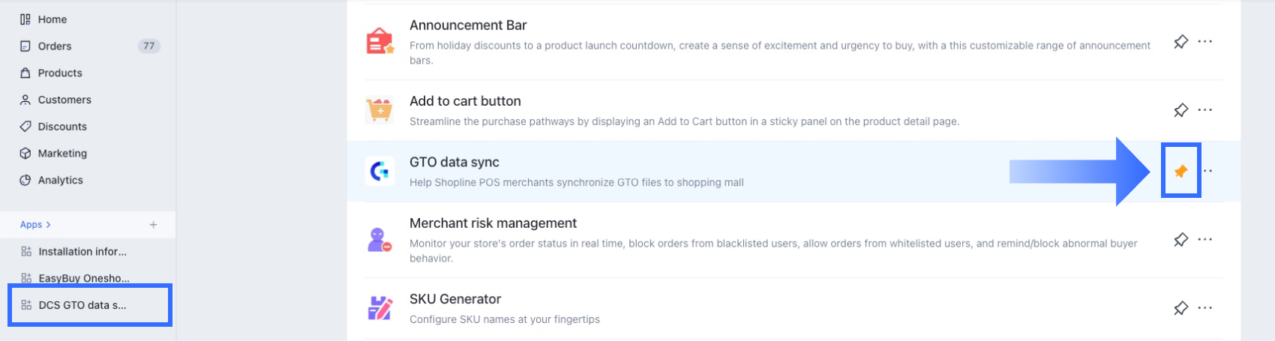Click the plus icon beside Apps
The height and width of the screenshot is (341, 1275).
click(x=153, y=225)
